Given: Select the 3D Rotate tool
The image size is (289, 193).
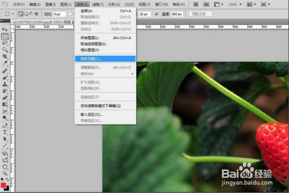Looking at the screenshot, I should pyautogui.click(x=5, y=153).
